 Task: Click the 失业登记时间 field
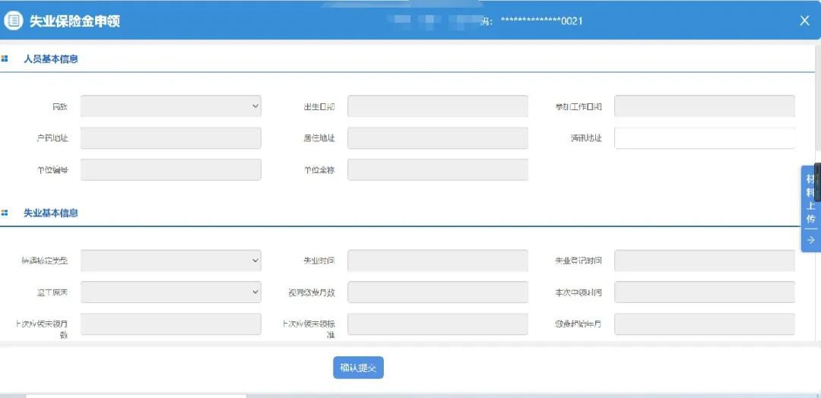(704, 261)
